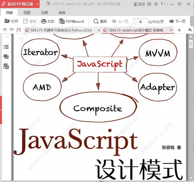Open the 金山PDF独立版 app menu dropdown

click(38, 4)
